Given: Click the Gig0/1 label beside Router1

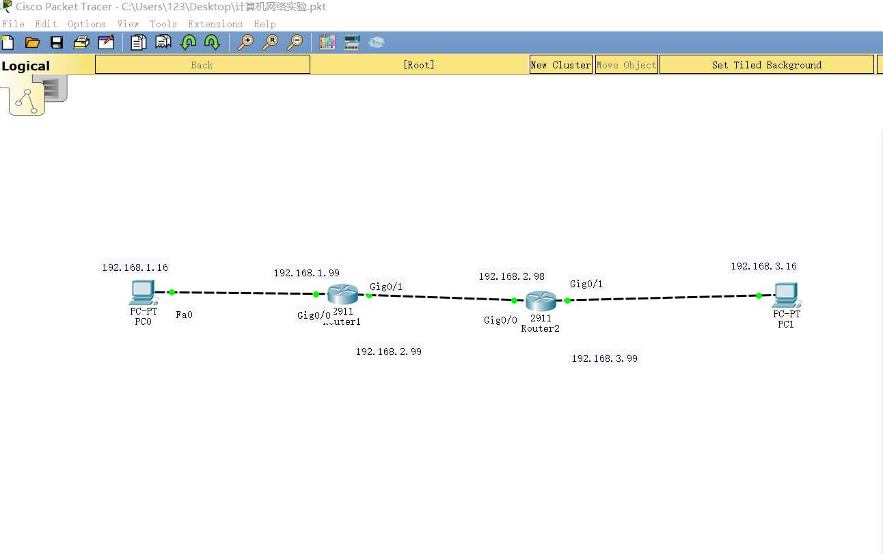Looking at the screenshot, I should 386,286.
